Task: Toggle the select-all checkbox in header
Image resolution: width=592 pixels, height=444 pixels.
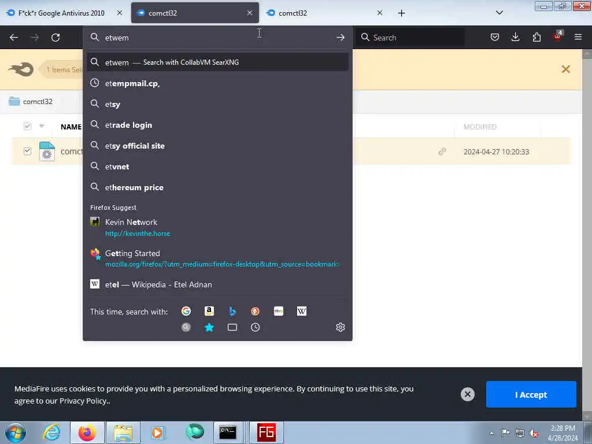Action: [x=27, y=126]
